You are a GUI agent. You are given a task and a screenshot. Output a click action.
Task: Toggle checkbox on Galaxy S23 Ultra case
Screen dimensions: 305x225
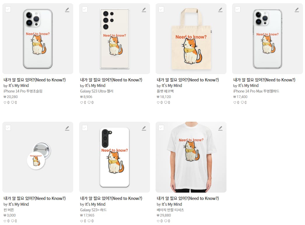(x=85, y=9)
